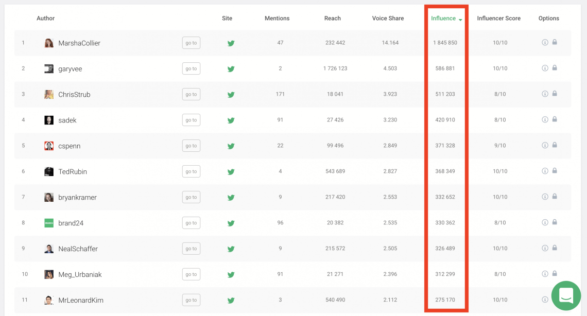Click 'go to' in the ChrisStrub row
The image size is (587, 316).
pyautogui.click(x=192, y=94)
